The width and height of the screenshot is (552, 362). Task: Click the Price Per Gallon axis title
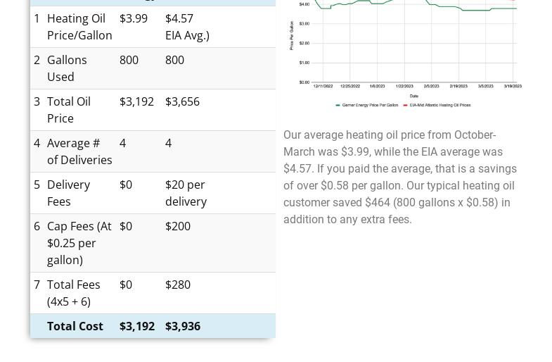pyautogui.click(x=291, y=35)
